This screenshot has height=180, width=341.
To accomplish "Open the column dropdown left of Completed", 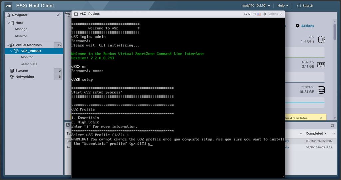I will [x=301, y=134].
